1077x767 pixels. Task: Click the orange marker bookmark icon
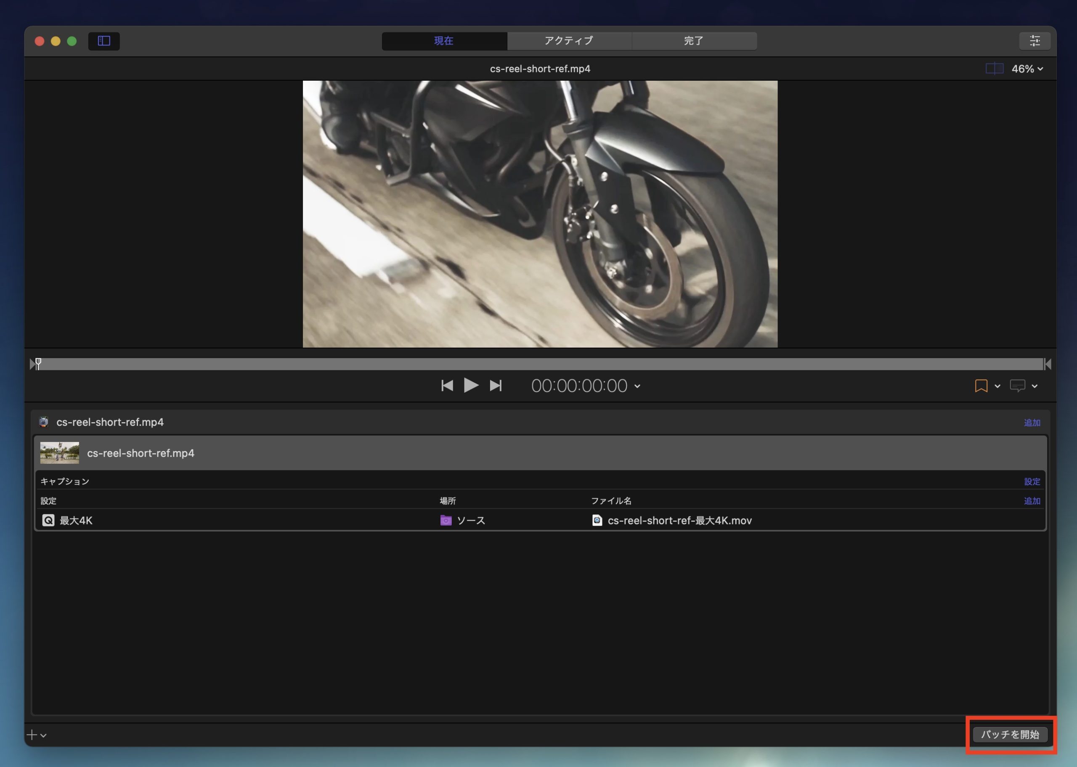(981, 386)
